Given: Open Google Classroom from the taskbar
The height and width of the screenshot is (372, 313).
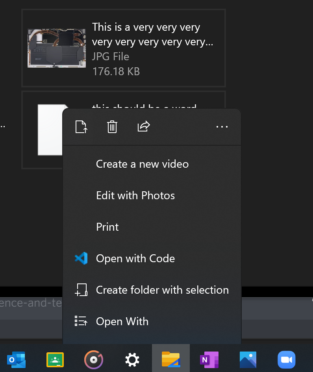Looking at the screenshot, I should pos(55,359).
